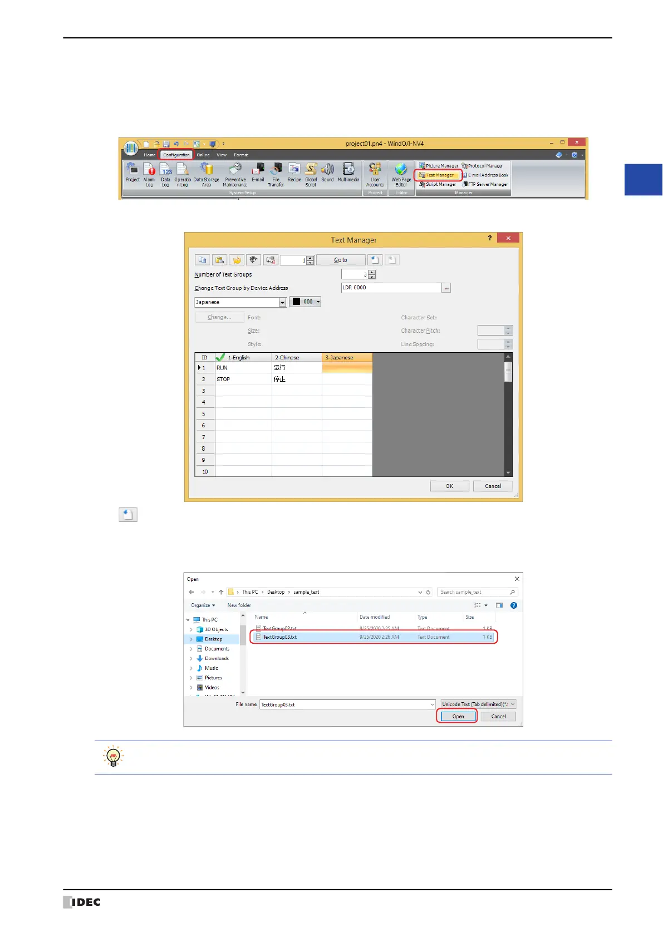This screenshot has height=937, width=663.
Task: Click the Copy icon in Text Manager
Action: point(203,260)
